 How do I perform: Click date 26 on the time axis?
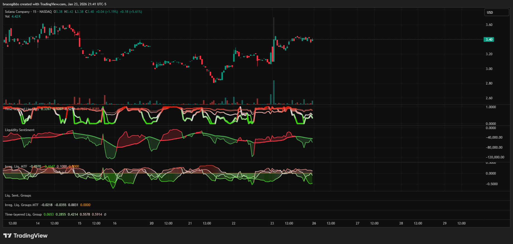(x=314, y=223)
